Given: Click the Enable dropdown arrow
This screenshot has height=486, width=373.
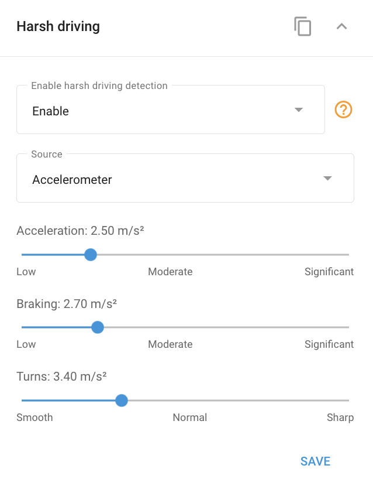Looking at the screenshot, I should pos(298,109).
